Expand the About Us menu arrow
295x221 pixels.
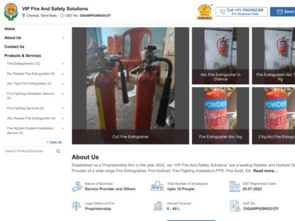[63, 38]
